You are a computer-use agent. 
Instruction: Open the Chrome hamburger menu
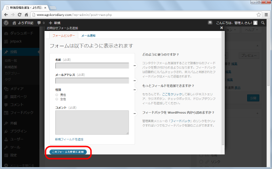point(266,15)
